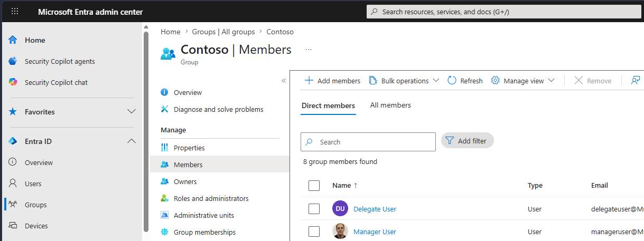Click the Add filter button
Image resolution: width=644 pixels, height=241 pixels.
click(x=468, y=141)
